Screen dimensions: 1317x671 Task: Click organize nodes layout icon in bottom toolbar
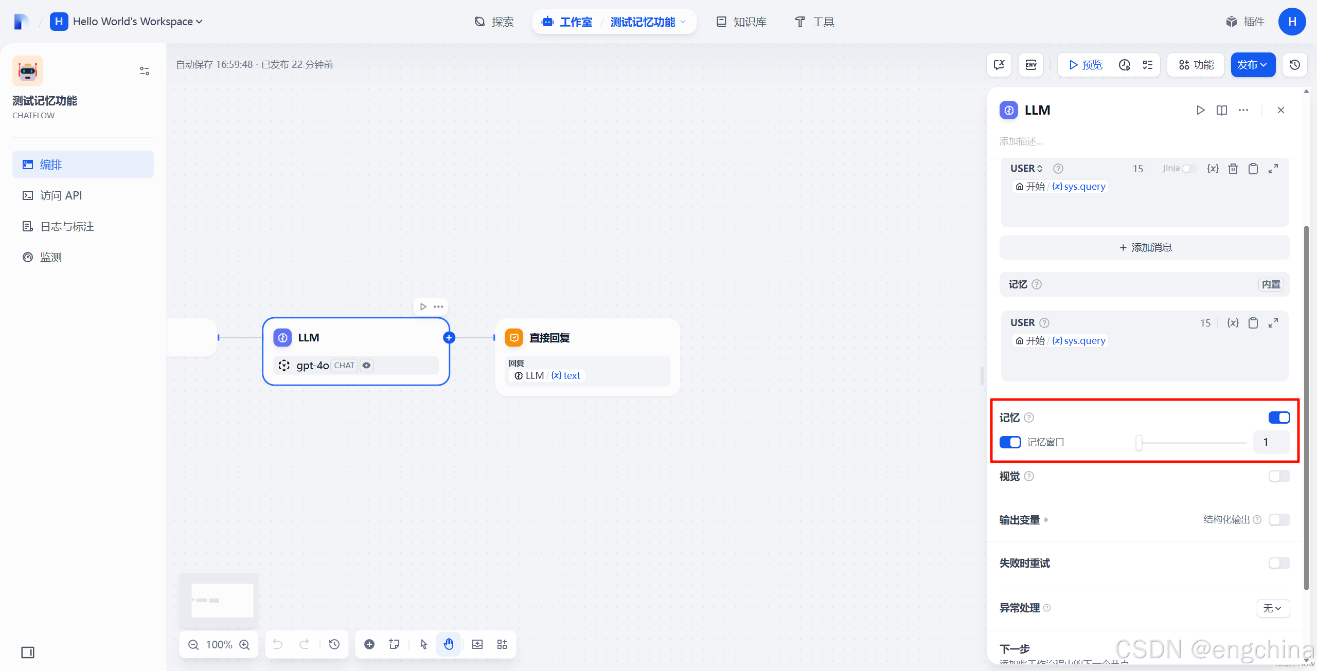pyautogui.click(x=502, y=644)
